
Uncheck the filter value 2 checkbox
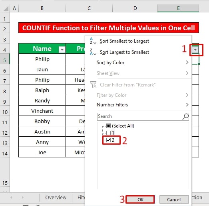[x=109, y=140]
